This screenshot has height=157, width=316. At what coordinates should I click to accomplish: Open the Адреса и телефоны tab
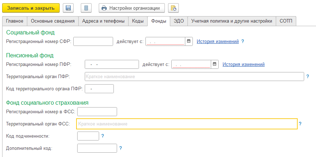click(103, 21)
